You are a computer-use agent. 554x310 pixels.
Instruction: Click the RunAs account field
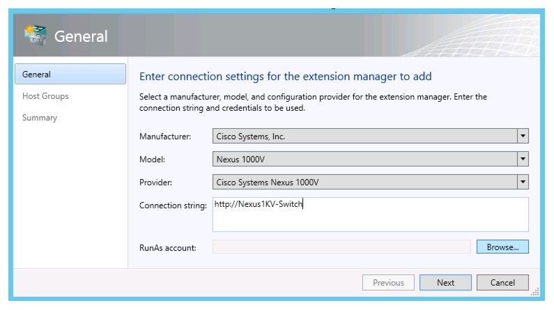(x=341, y=247)
